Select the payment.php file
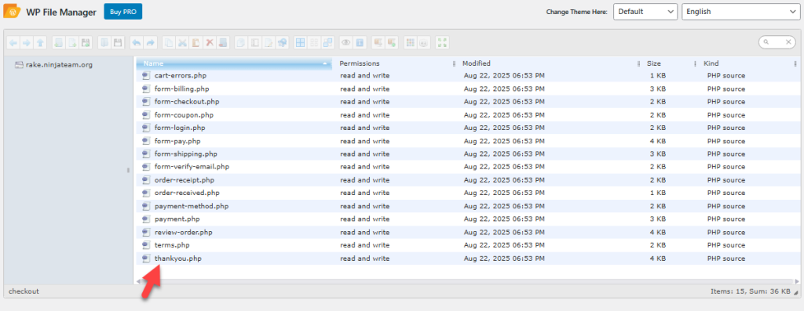Screen dimensions: 804x311 pyautogui.click(x=467, y=219)
